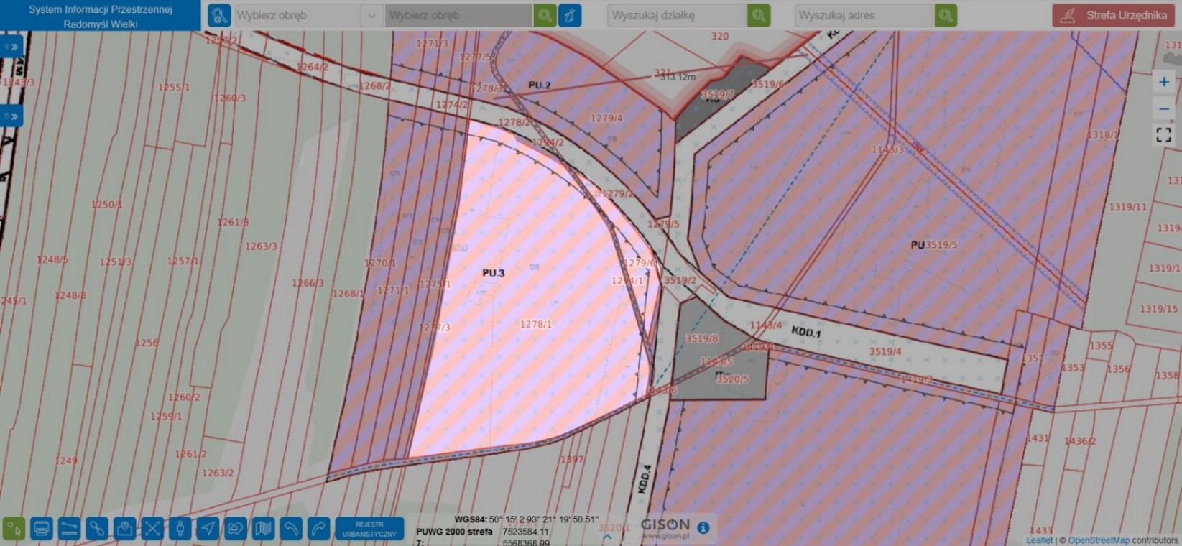The height and width of the screenshot is (546, 1182).
Task: Zoom in with the plus button
Action: click(1164, 82)
